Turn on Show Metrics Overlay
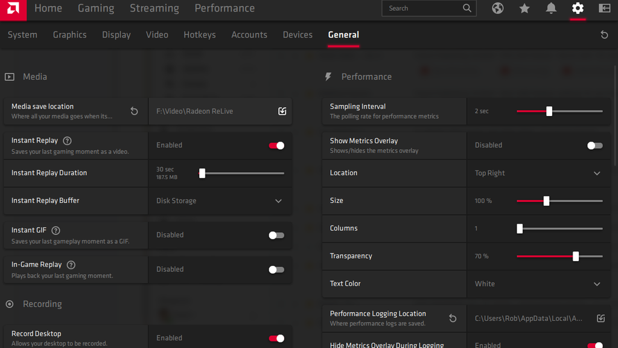 point(594,145)
